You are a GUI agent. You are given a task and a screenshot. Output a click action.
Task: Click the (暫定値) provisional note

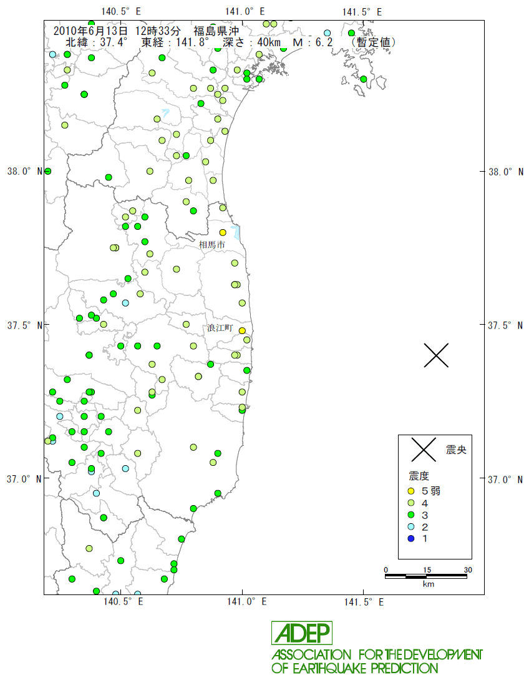tap(374, 42)
